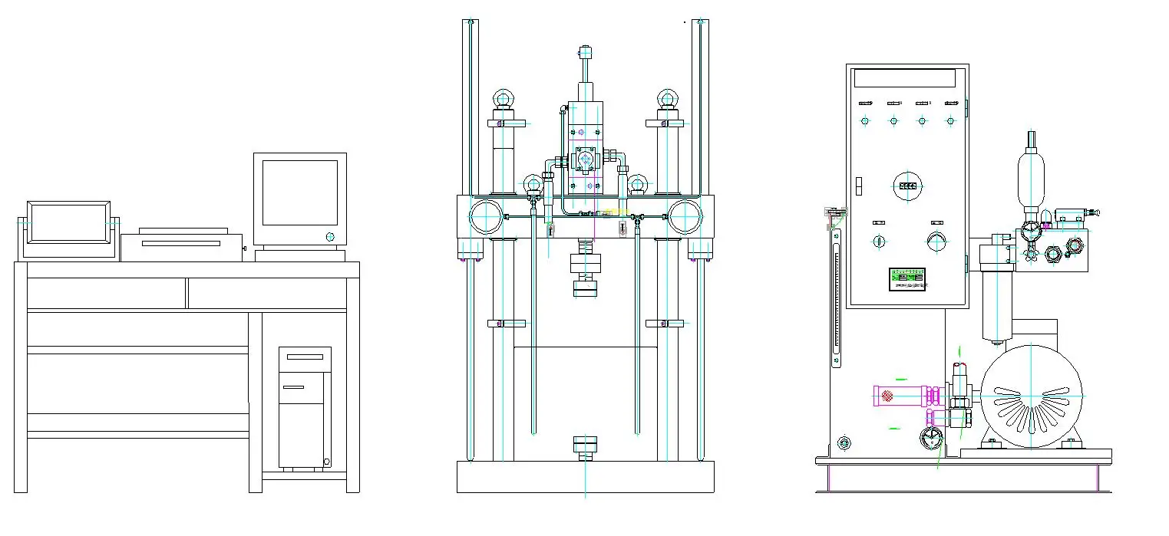The image size is (1169, 536).
Task: Select the cabinet nameplate strip at the top
Action: pyautogui.click(x=905, y=77)
